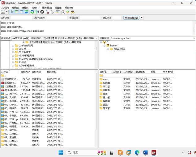Toggle transfer queue display

point(26,12)
